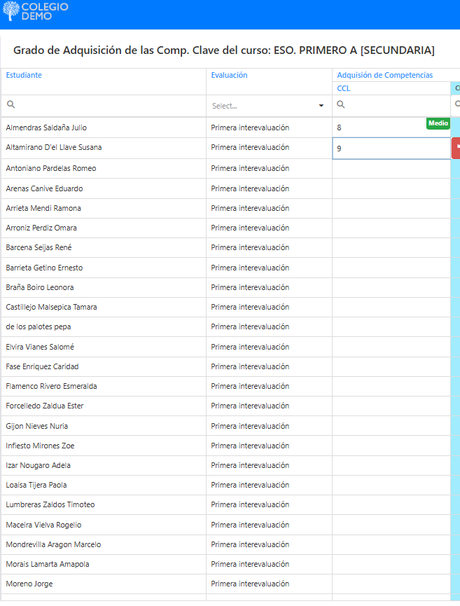460x606 pixels.
Task: Click the search icon under CCL column
Action: [341, 105]
